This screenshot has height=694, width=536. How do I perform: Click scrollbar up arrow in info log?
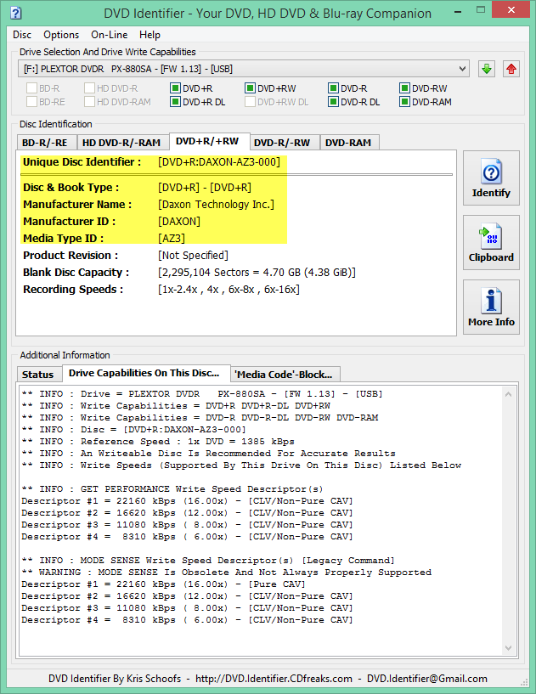[508, 394]
